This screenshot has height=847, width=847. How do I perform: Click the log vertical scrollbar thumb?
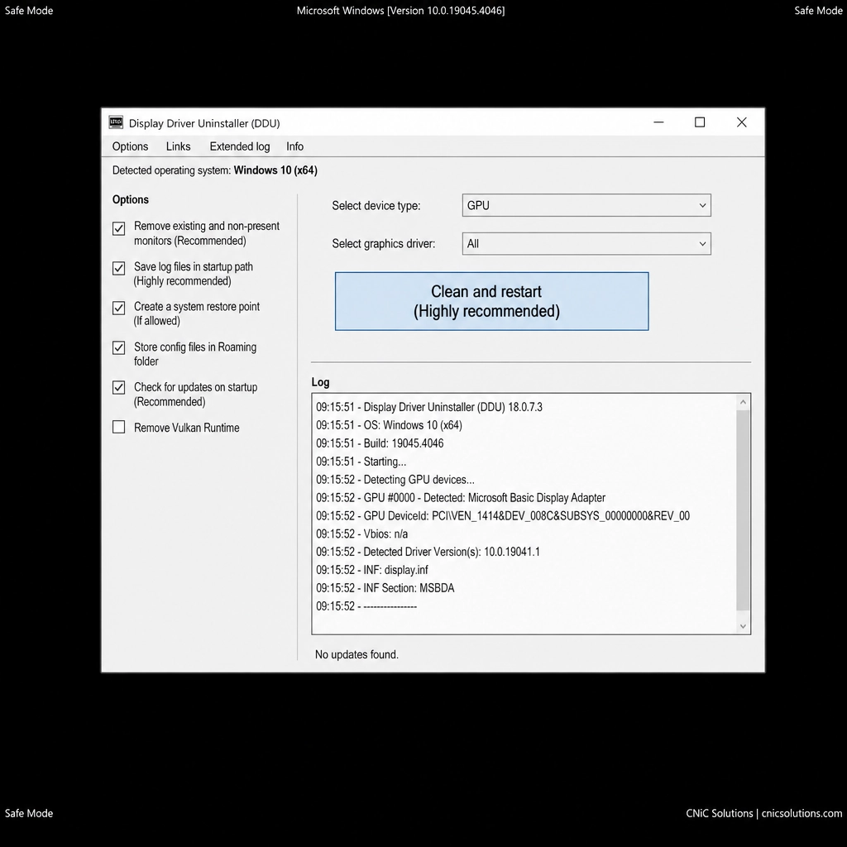743,510
